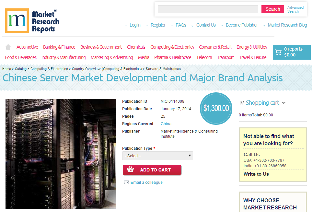Click the search input field

point(208,9)
